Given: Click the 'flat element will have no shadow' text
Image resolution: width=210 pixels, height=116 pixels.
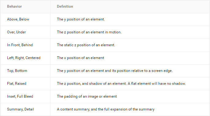Looking at the screenshot, I should pos(158,84).
